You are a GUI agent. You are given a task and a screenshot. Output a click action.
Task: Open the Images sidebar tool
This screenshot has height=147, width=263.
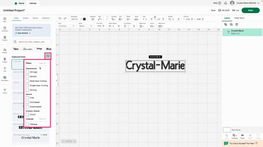pos(5,60)
